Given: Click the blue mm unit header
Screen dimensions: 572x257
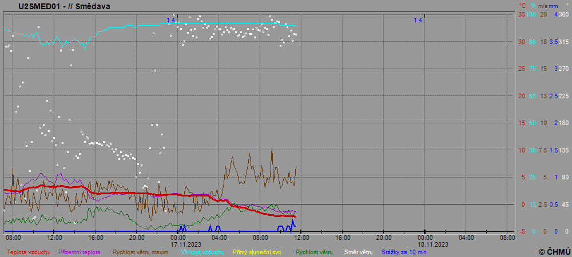Looking at the screenshot, I should [554, 6].
